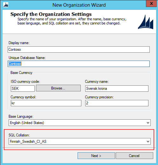Image resolution: width=158 pixels, height=165 pixels.
Task: Click the Dynamics CRM title bar icon
Action: pyautogui.click(x=6, y=5)
